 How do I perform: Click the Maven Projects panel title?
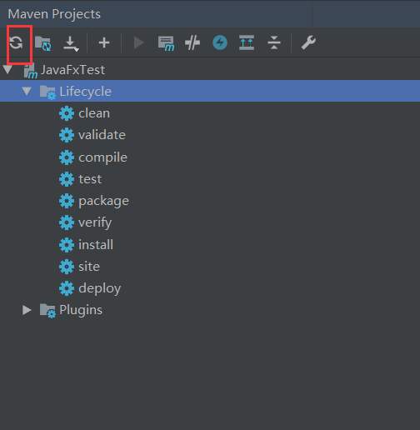click(x=54, y=14)
